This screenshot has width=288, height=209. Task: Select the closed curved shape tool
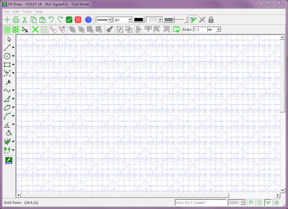click(x=7, y=107)
